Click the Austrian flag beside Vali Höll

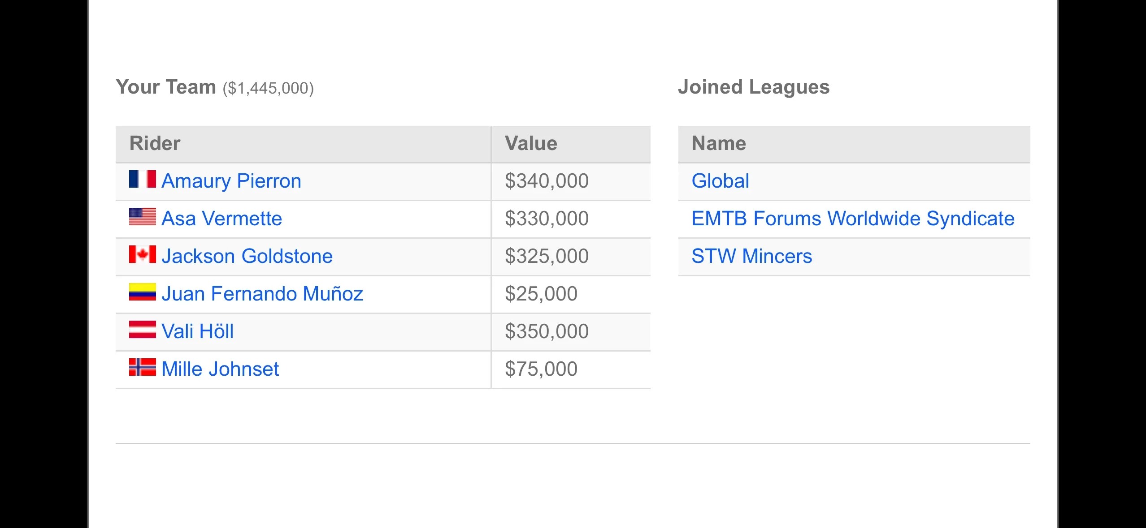click(x=142, y=330)
